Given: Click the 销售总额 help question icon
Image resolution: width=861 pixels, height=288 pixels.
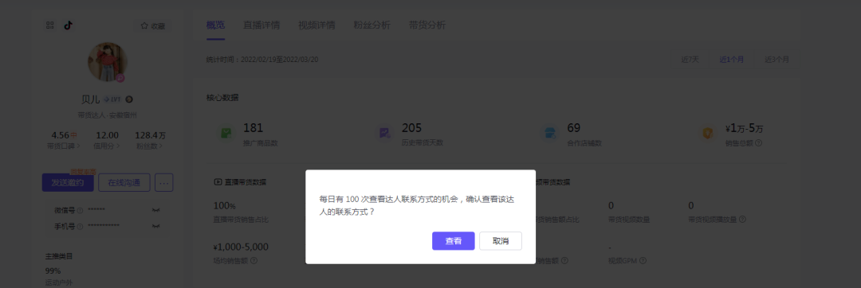Looking at the screenshot, I should (758, 143).
